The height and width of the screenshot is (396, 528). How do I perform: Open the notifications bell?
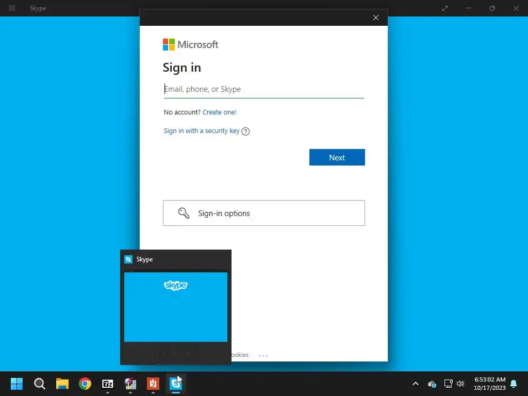coord(514,384)
